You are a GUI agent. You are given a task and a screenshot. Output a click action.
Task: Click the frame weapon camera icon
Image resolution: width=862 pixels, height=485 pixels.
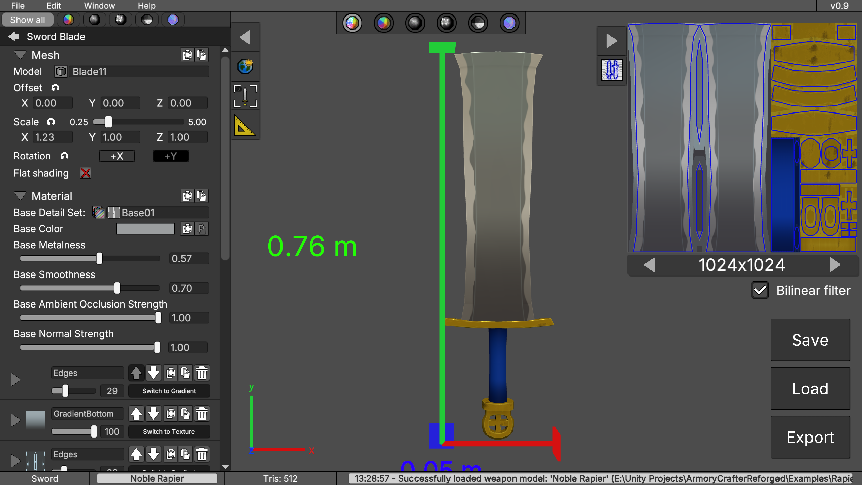click(245, 96)
